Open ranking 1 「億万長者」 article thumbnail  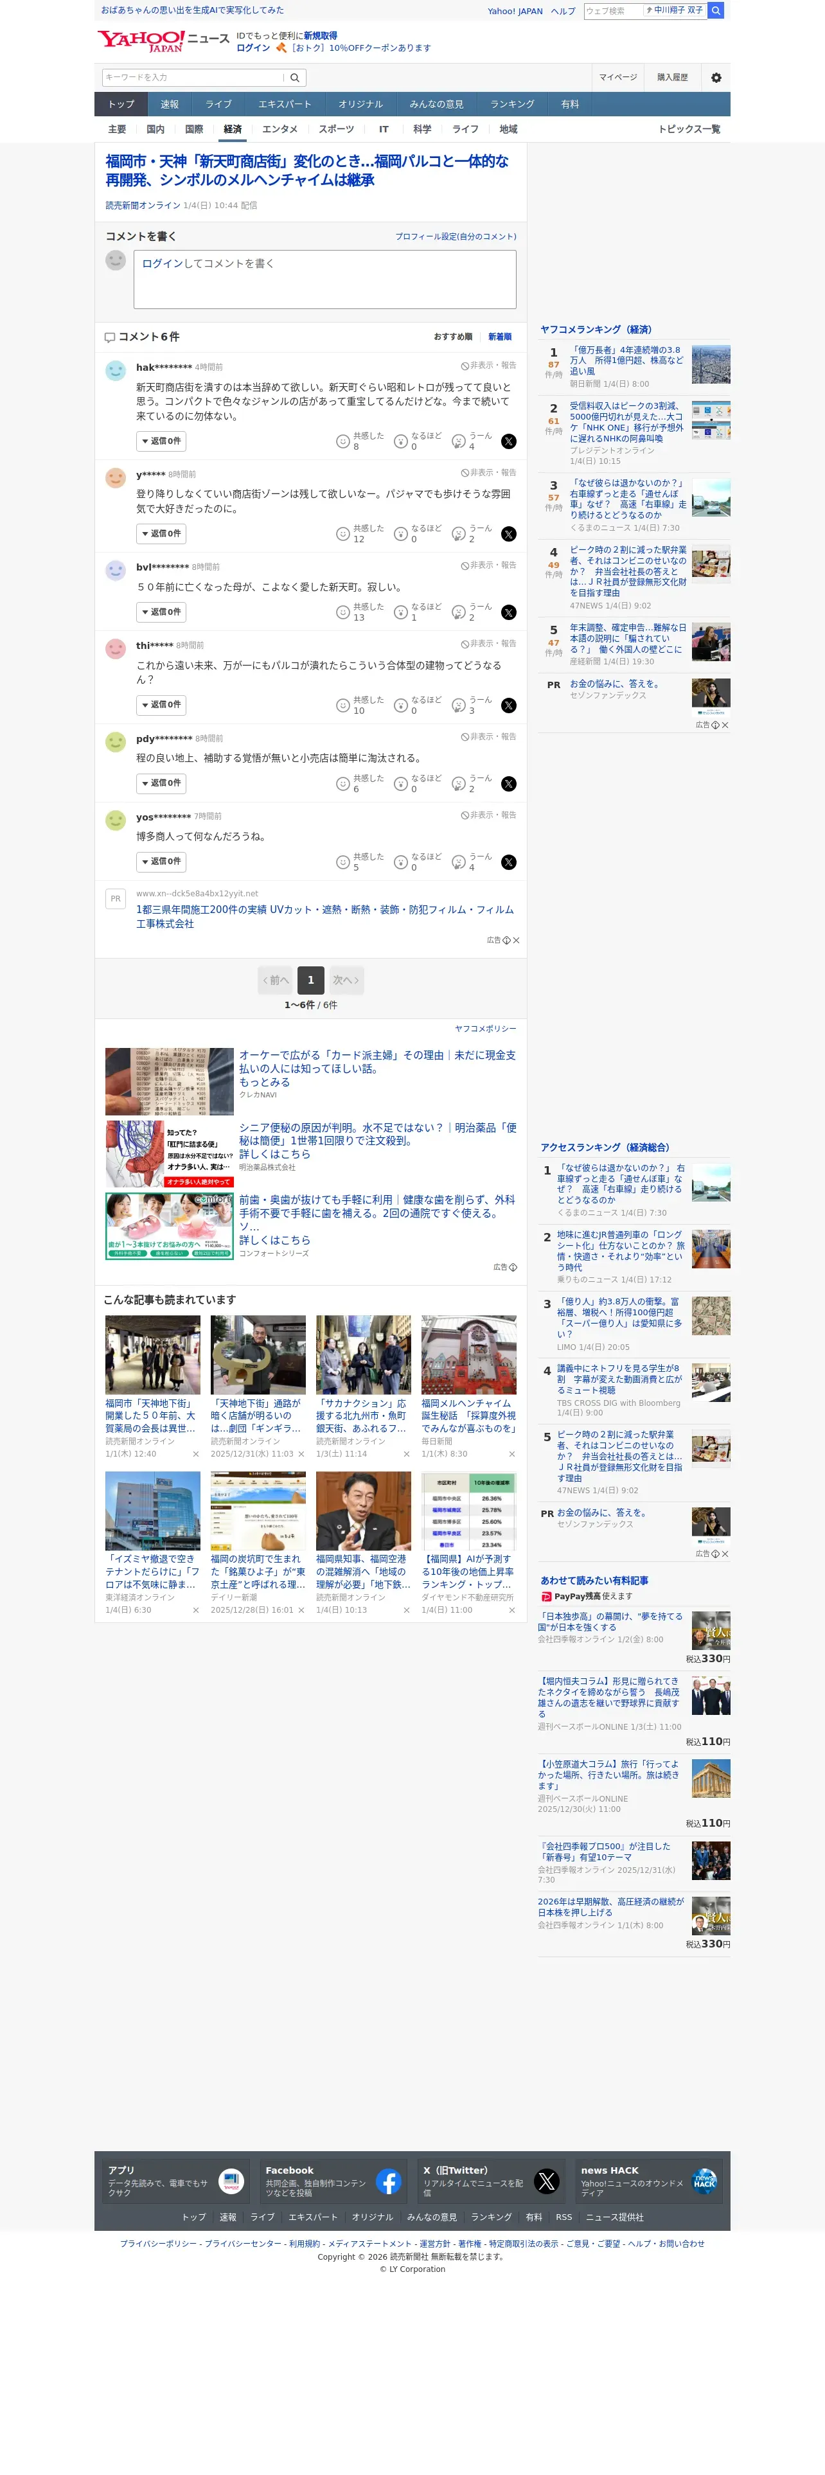pos(711,365)
